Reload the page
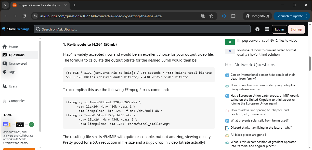Viewport: 312px width, 150px height. [x=24, y=16]
